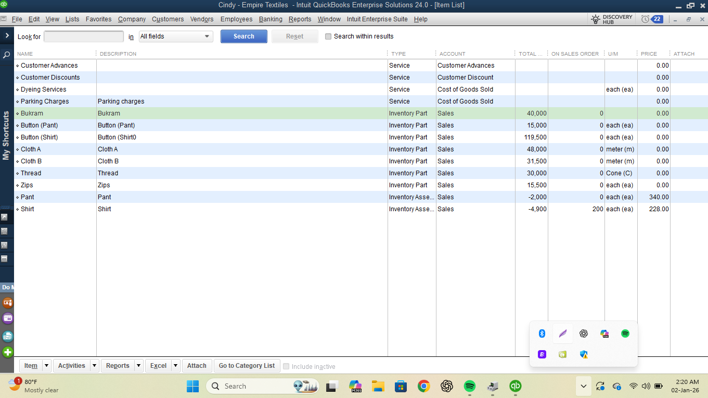Open the All fields dropdown
Image resolution: width=708 pixels, height=398 pixels.
(176, 36)
